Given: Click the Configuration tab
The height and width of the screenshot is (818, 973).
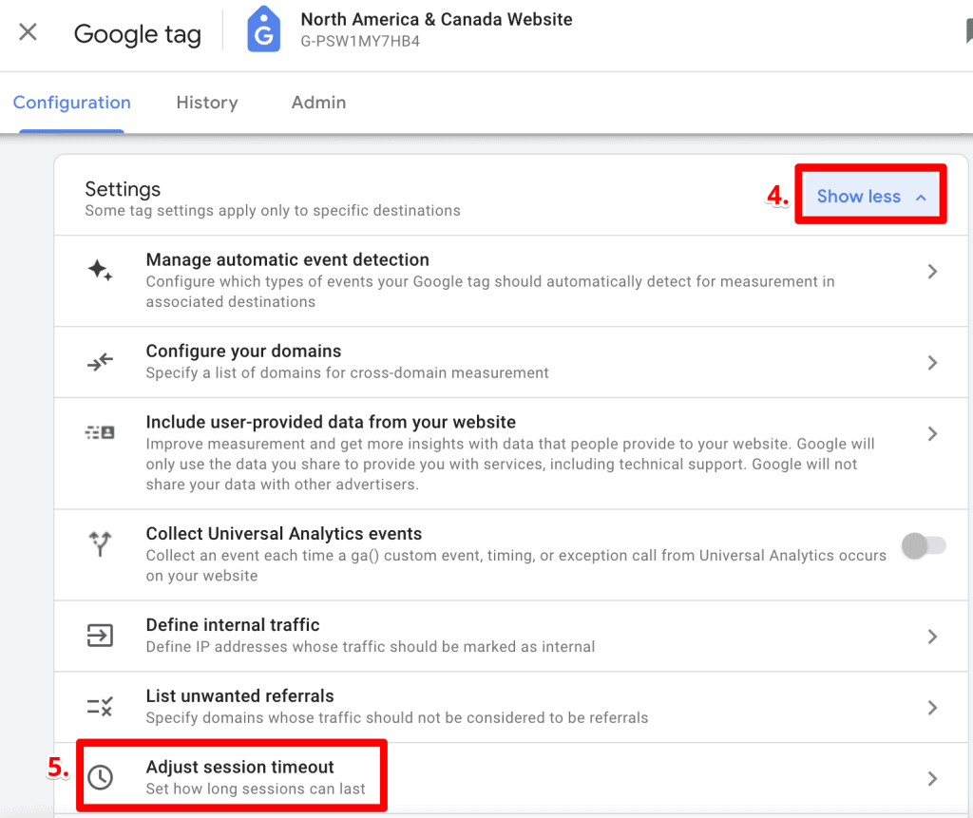Looking at the screenshot, I should tap(71, 103).
